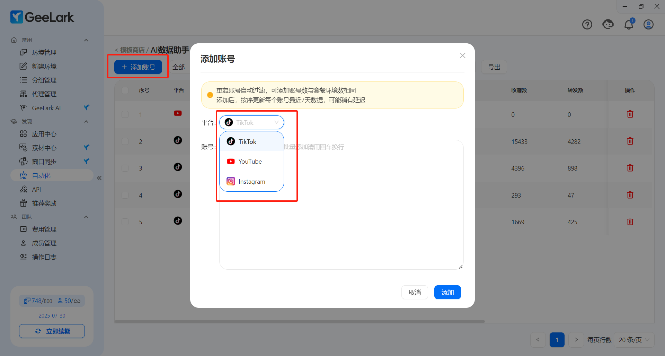Open 素材中心 in the sidebar
The width and height of the screenshot is (665, 356).
pyautogui.click(x=44, y=148)
